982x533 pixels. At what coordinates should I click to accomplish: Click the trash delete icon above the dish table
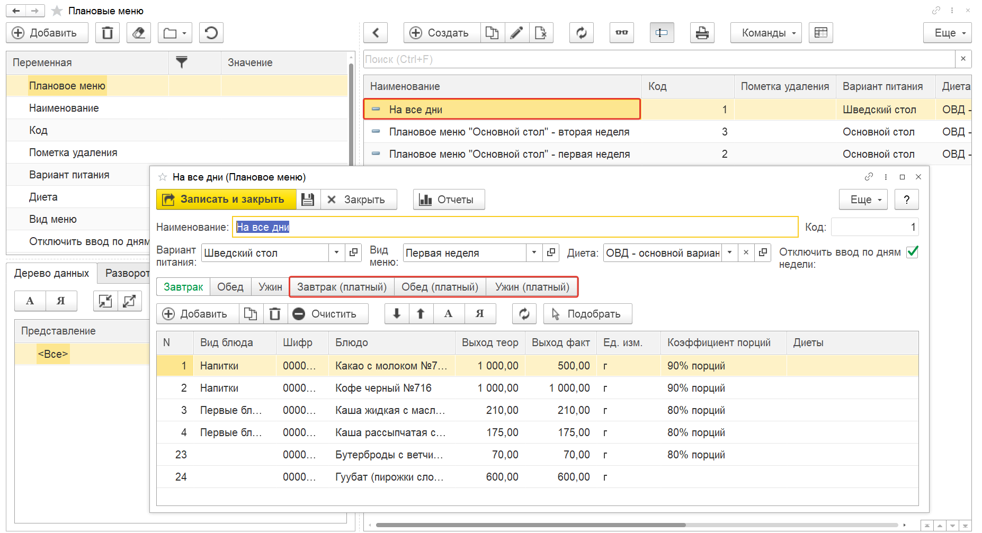pyautogui.click(x=274, y=314)
